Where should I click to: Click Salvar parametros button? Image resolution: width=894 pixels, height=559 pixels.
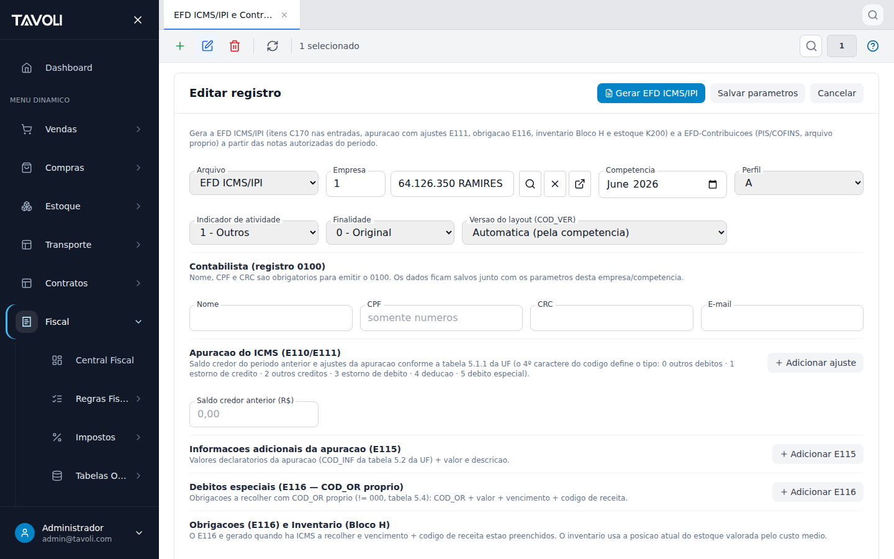757,93
